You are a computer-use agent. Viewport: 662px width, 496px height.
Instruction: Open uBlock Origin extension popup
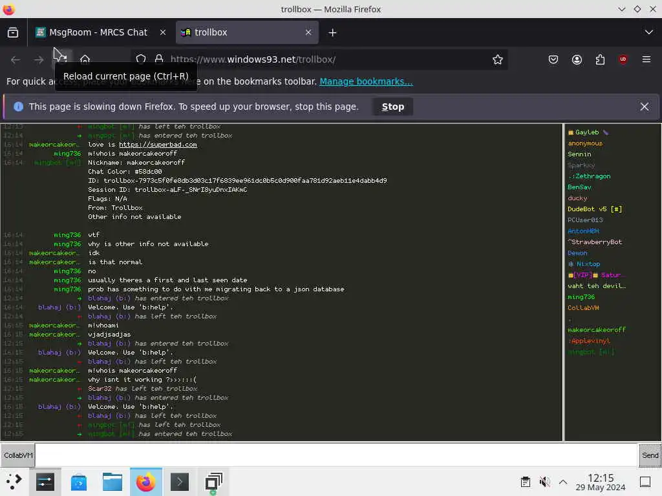click(x=623, y=59)
